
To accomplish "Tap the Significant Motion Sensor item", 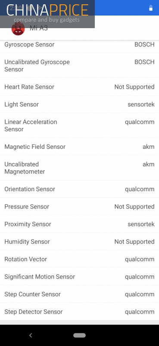I will tap(79, 276).
